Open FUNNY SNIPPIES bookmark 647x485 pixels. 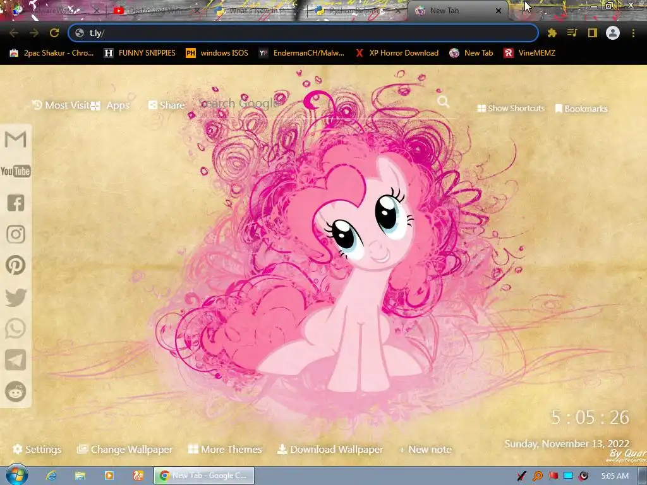pos(140,53)
